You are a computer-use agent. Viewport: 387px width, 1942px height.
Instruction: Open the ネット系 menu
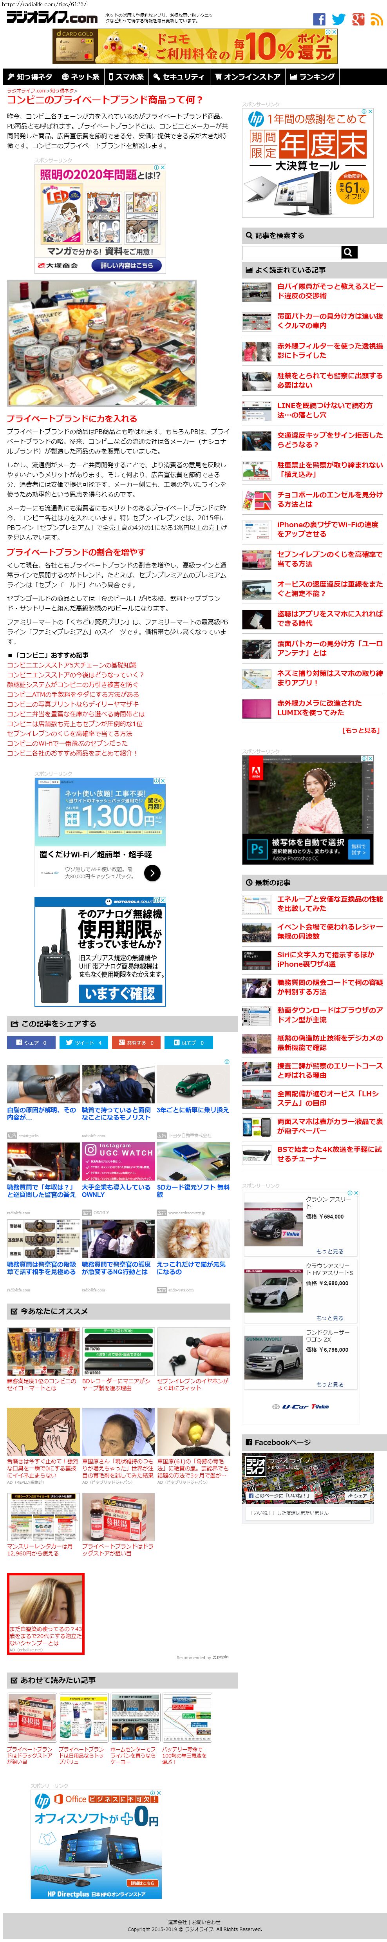[x=80, y=76]
